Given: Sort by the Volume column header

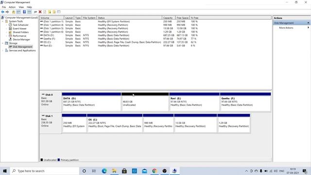Looking at the screenshot, I should [x=52, y=17].
